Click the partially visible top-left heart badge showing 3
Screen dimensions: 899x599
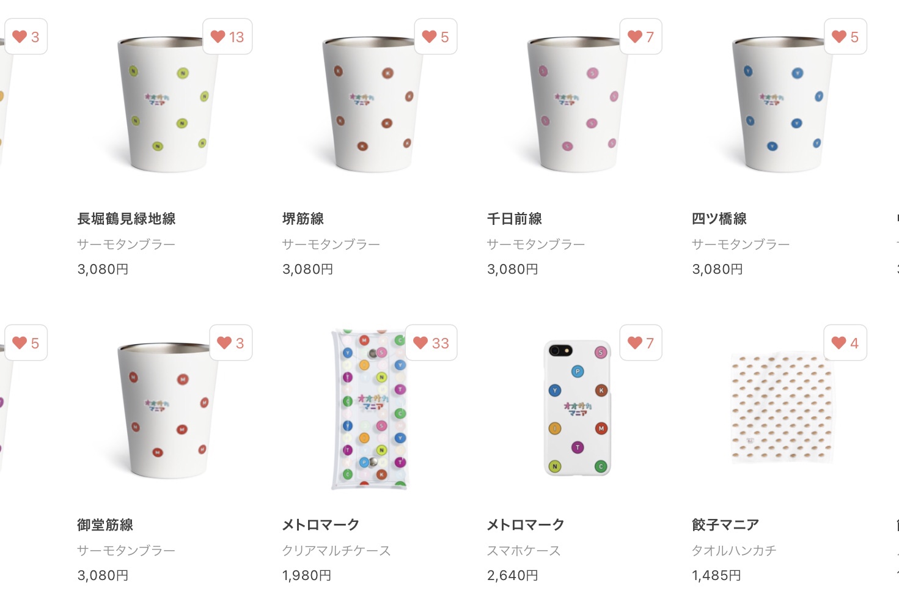coord(26,37)
